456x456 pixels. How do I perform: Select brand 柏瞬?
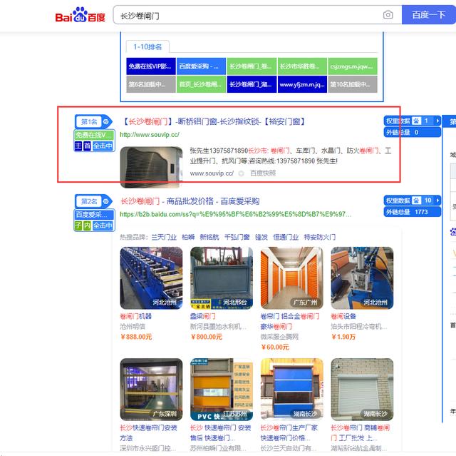tap(188, 237)
